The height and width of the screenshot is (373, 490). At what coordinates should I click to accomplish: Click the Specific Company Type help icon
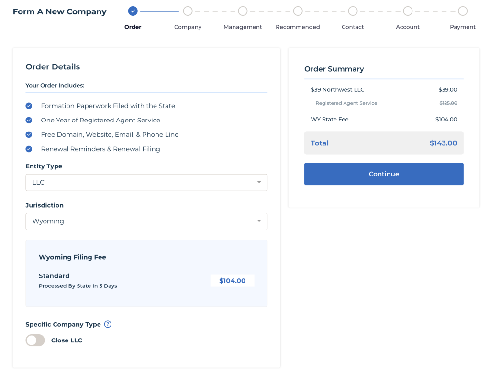[108, 324]
